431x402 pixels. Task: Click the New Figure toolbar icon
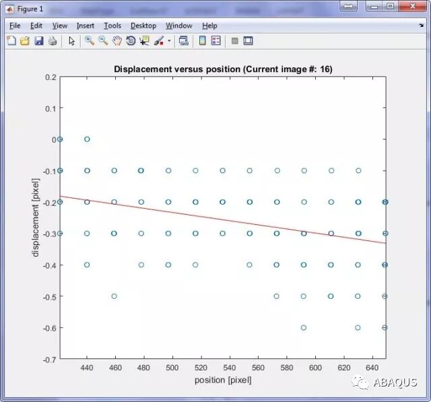click(x=11, y=41)
